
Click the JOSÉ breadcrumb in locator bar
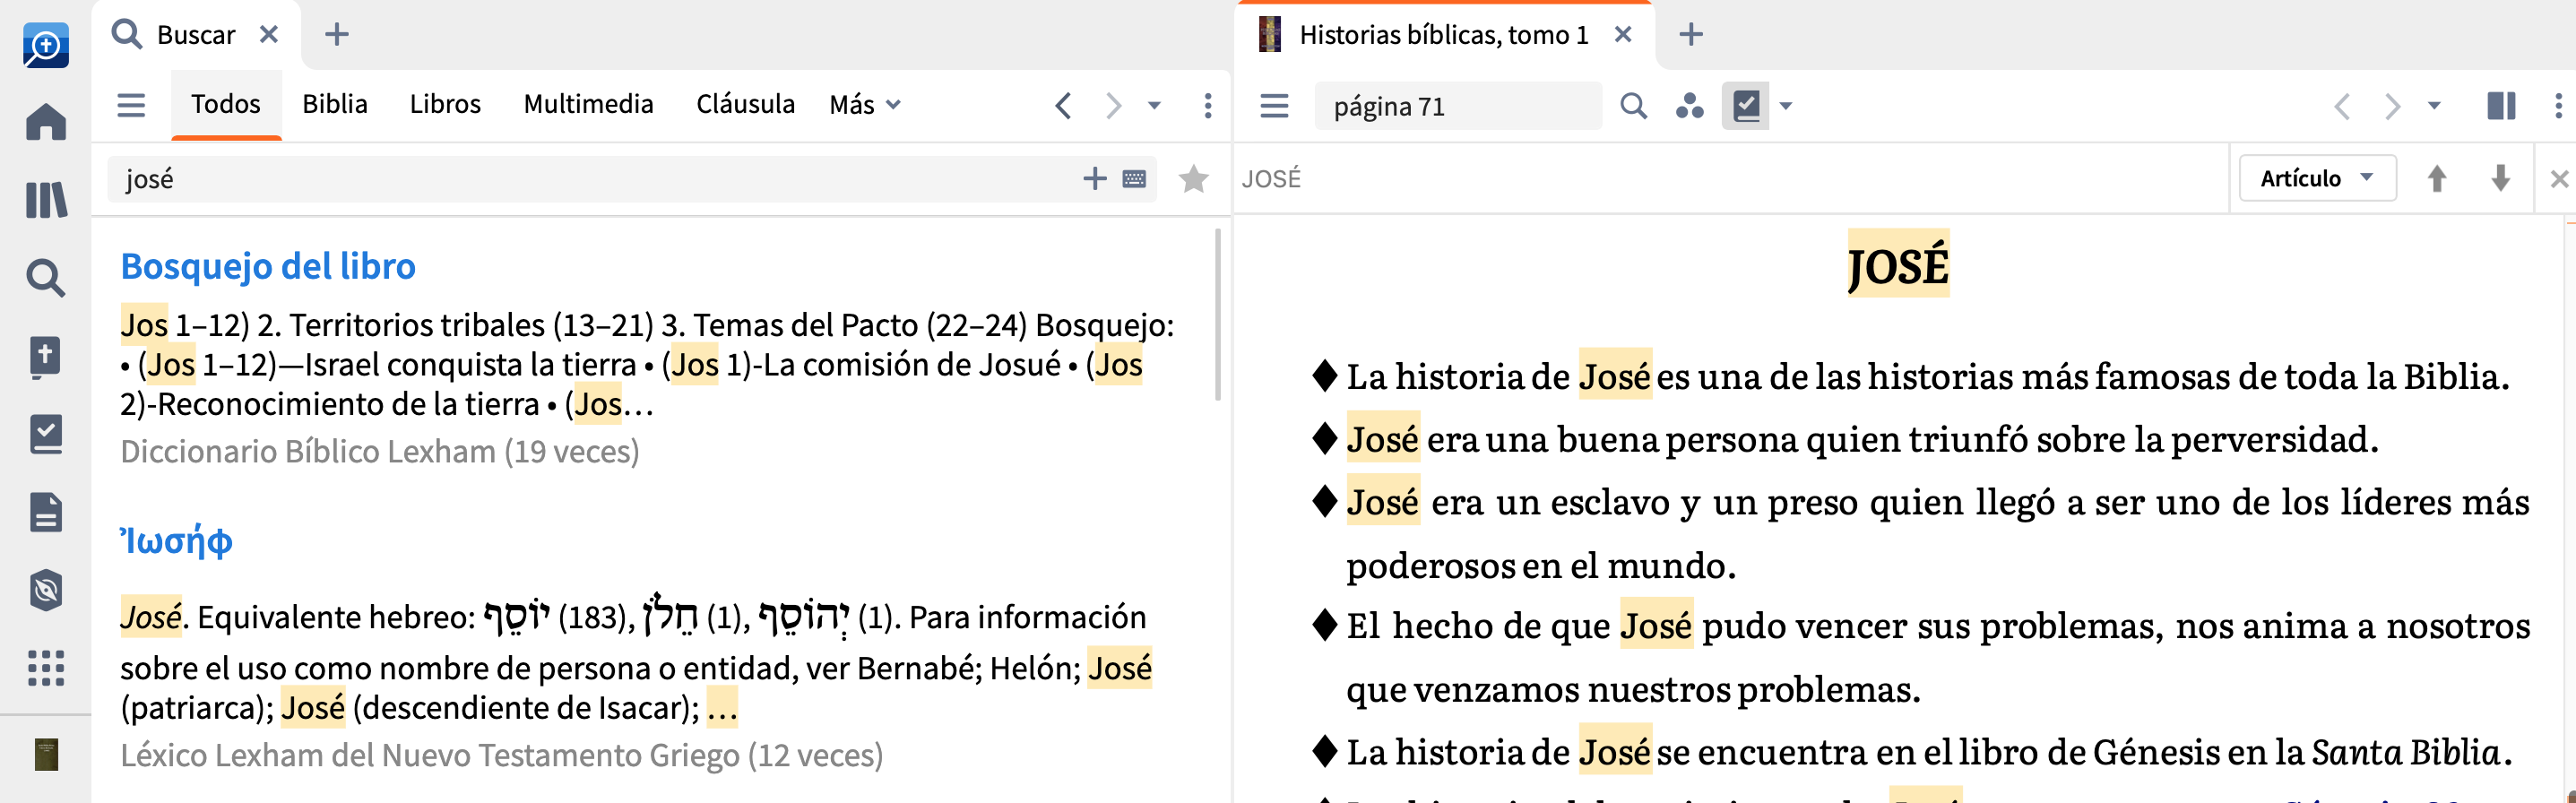1271,179
